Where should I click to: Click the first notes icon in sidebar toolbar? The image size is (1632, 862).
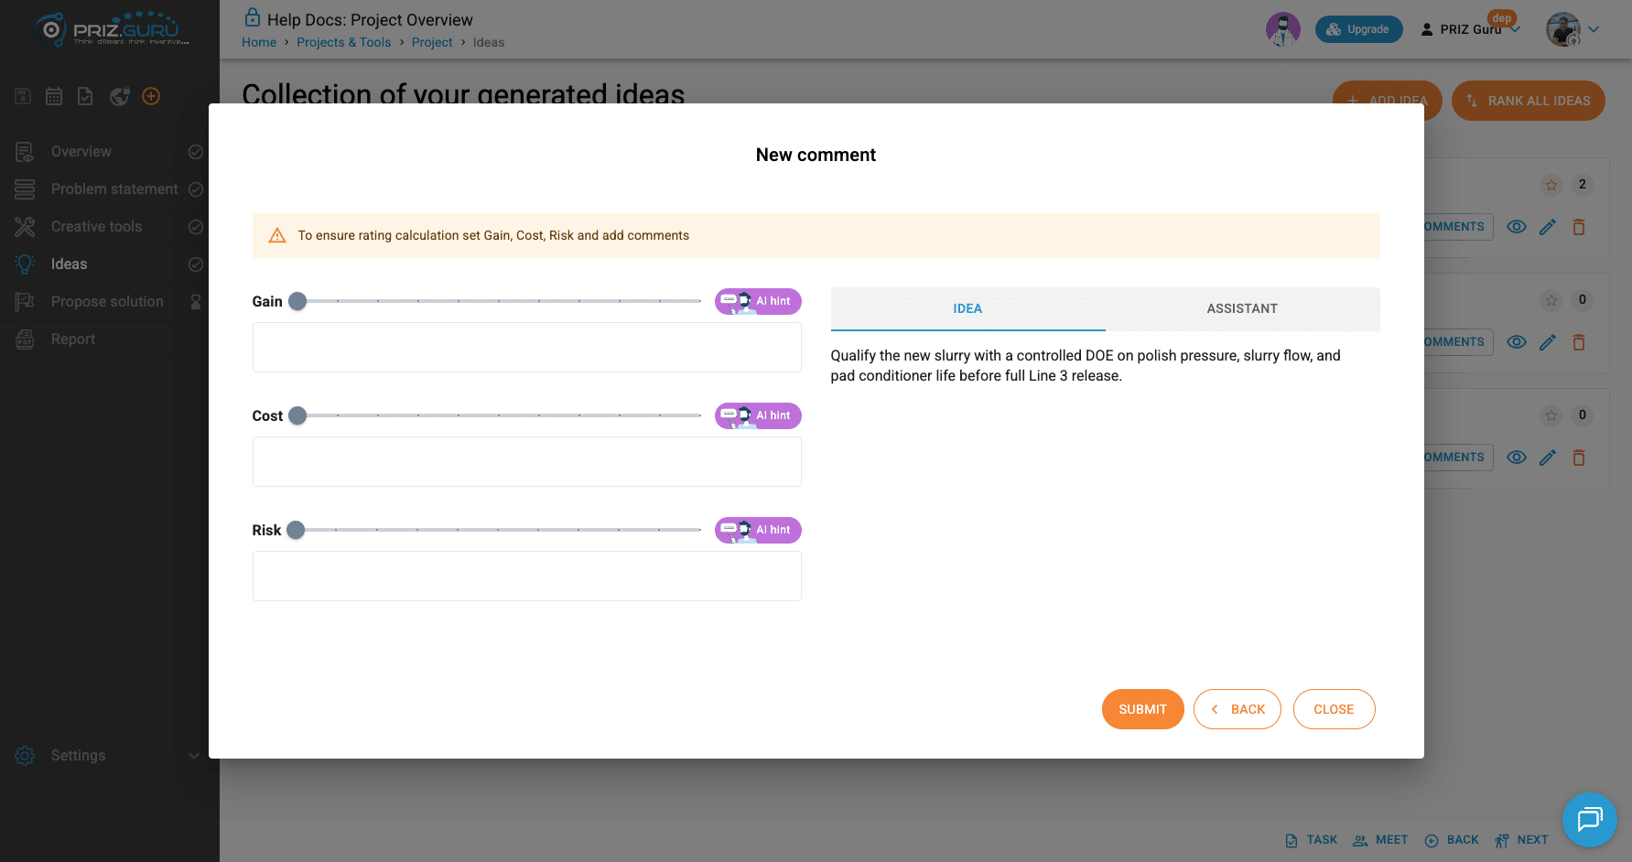(x=23, y=96)
